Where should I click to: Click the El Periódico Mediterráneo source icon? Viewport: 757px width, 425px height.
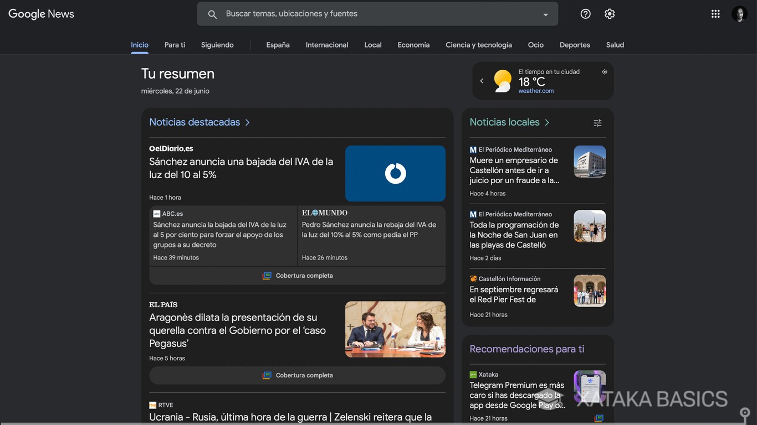coord(472,149)
